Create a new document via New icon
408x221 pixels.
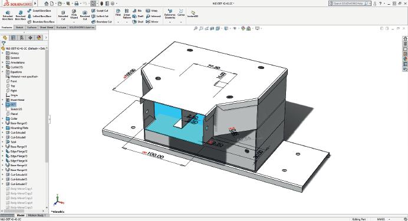[x=52, y=4]
